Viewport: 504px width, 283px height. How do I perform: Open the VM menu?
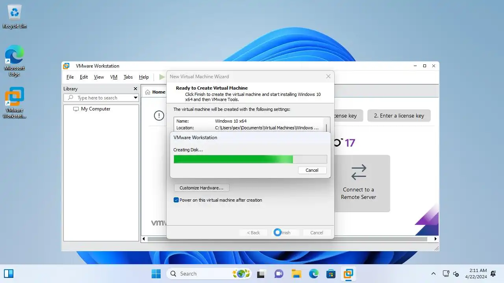[x=114, y=77]
